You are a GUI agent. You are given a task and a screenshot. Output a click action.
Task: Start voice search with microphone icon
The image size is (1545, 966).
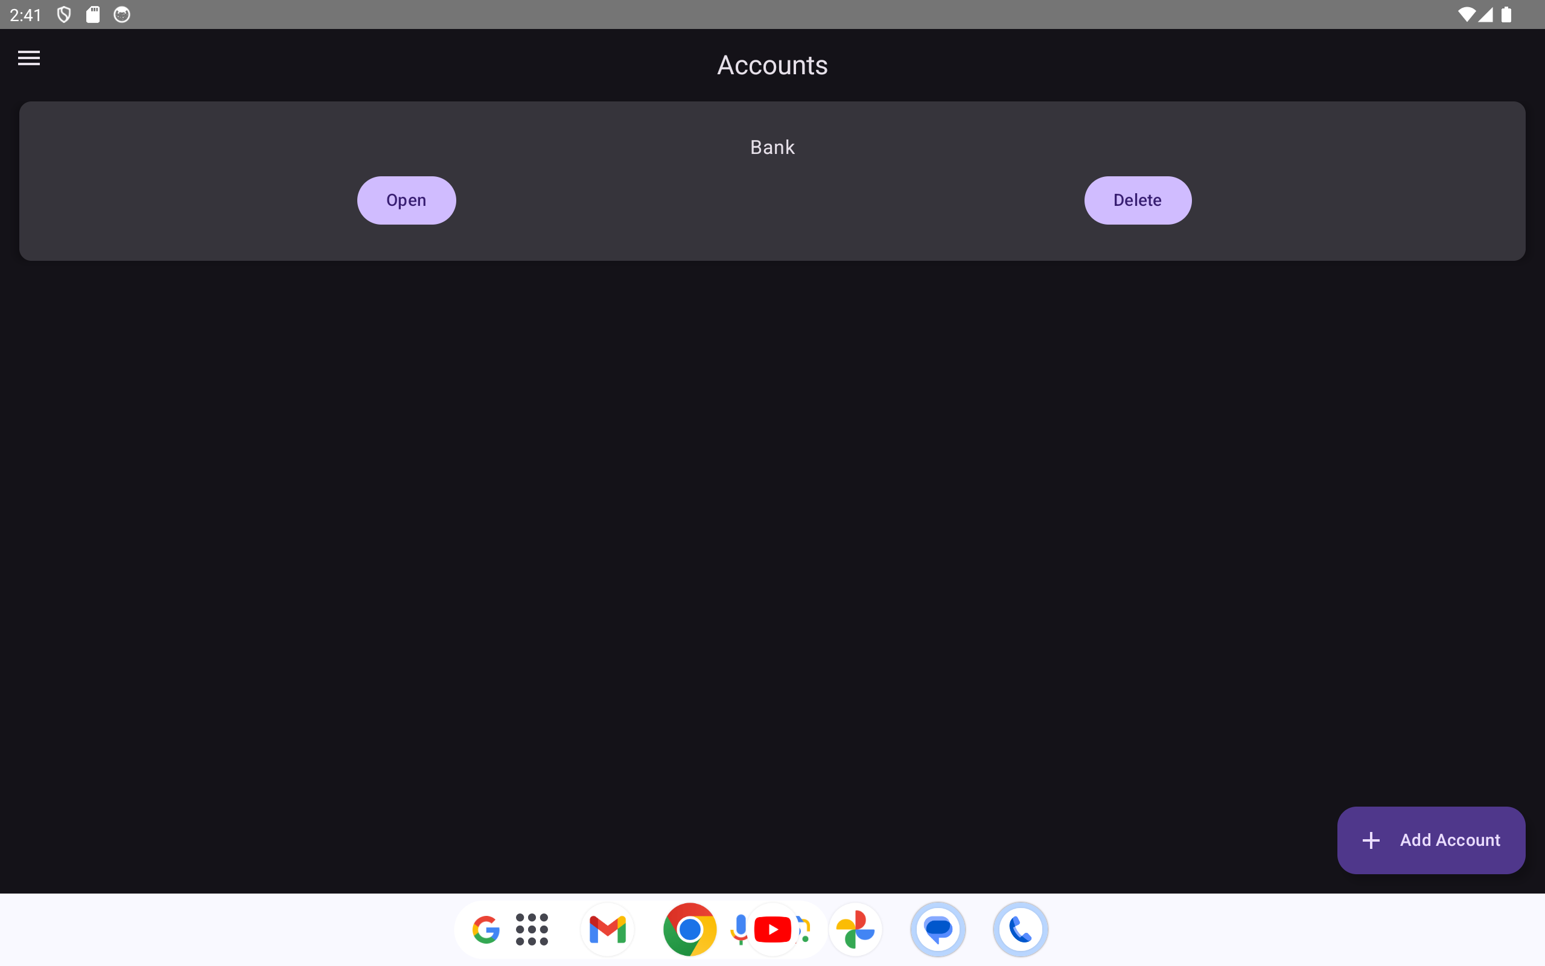point(739,929)
